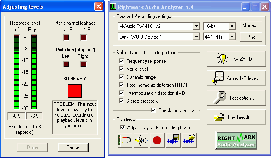Screen dimensions: 271x158
Task: Disable Adjust playback/recording levels checkbox
Action: pos(123,127)
